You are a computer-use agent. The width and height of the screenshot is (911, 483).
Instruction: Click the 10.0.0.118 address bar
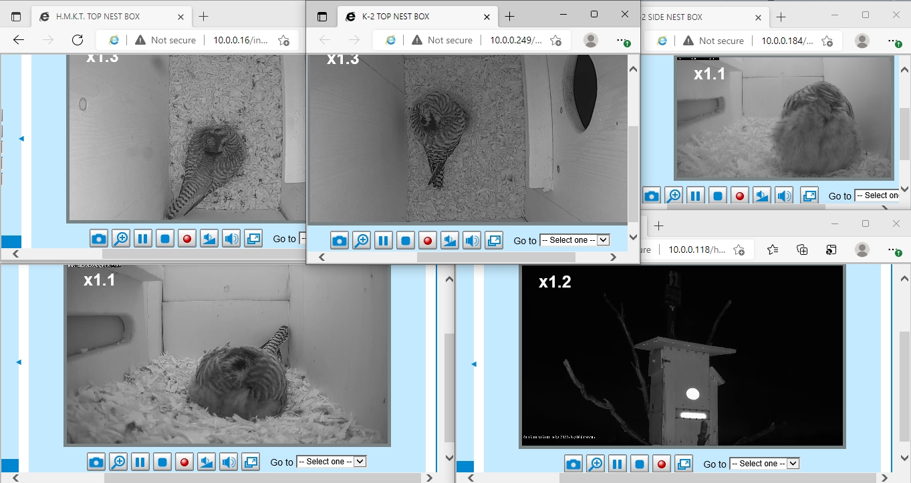pyautogui.click(x=695, y=250)
